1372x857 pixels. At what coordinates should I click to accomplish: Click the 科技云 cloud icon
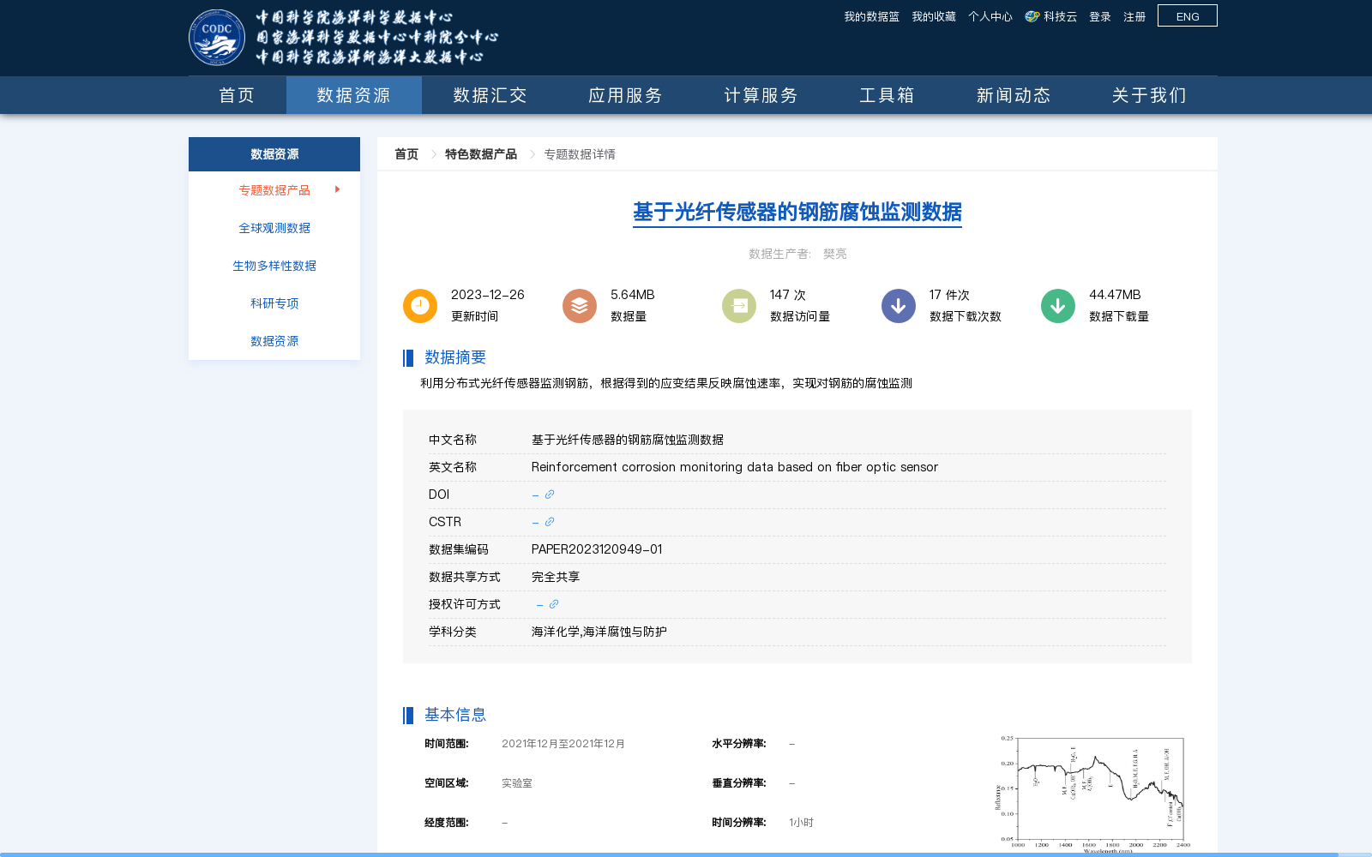pos(1032,16)
